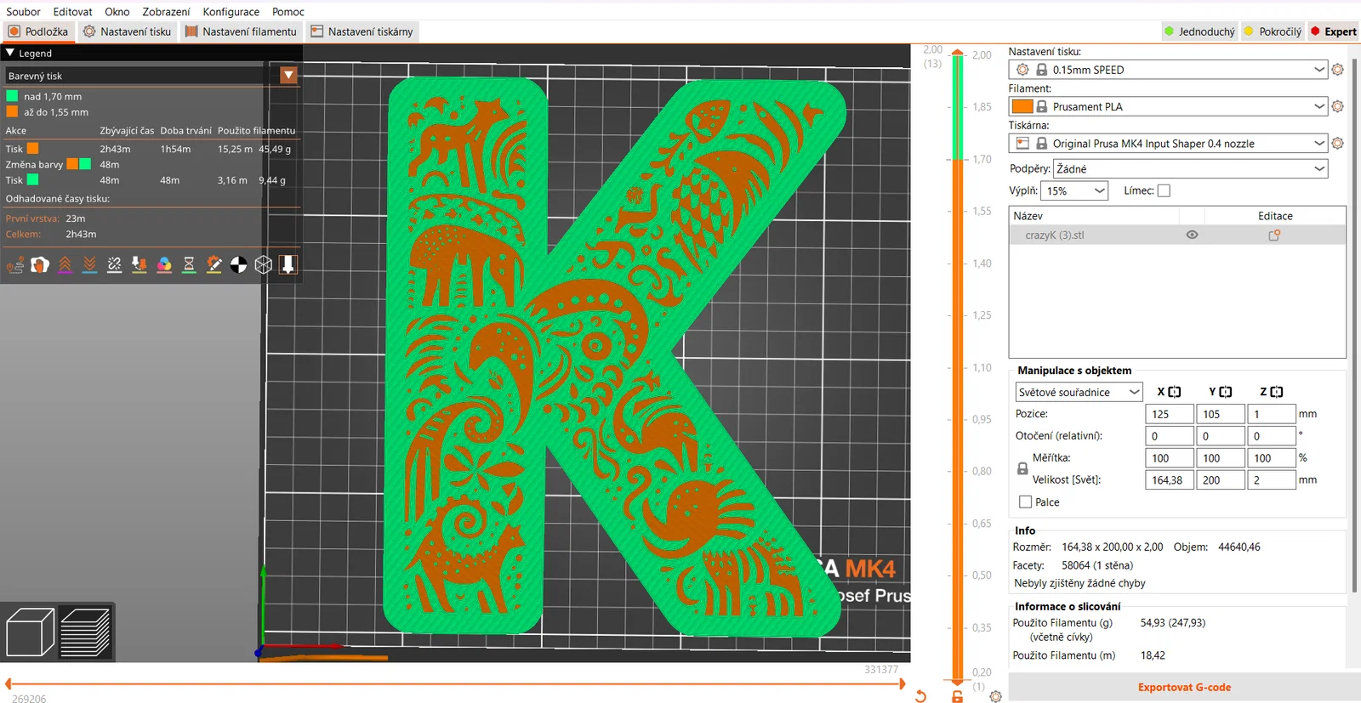Click the mirror icon beside X axis label
Image resolution: width=1361 pixels, height=703 pixels.
(1175, 392)
